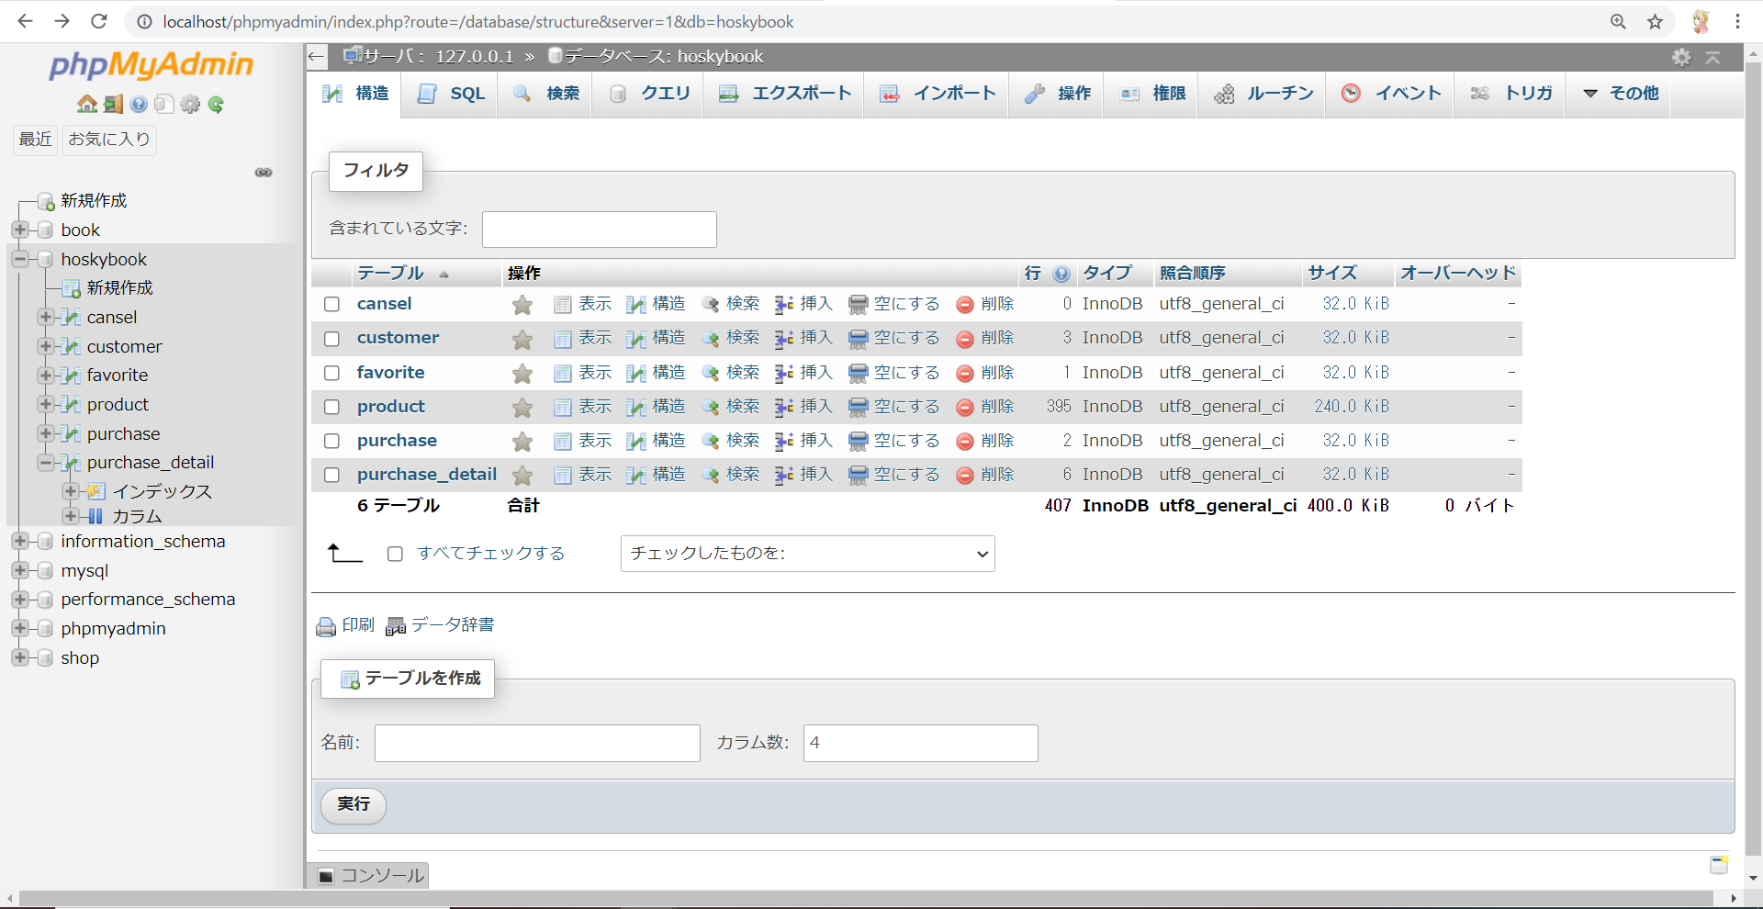
Task: Check the customer table checkbox
Action: tap(332, 339)
